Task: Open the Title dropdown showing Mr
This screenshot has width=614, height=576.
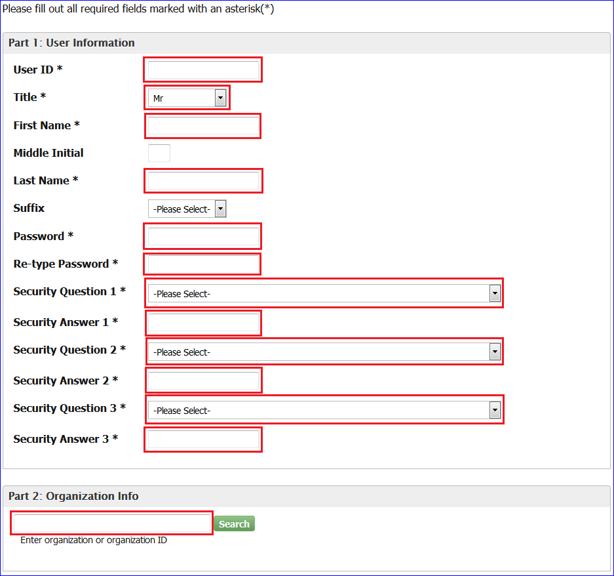Action: [187, 98]
